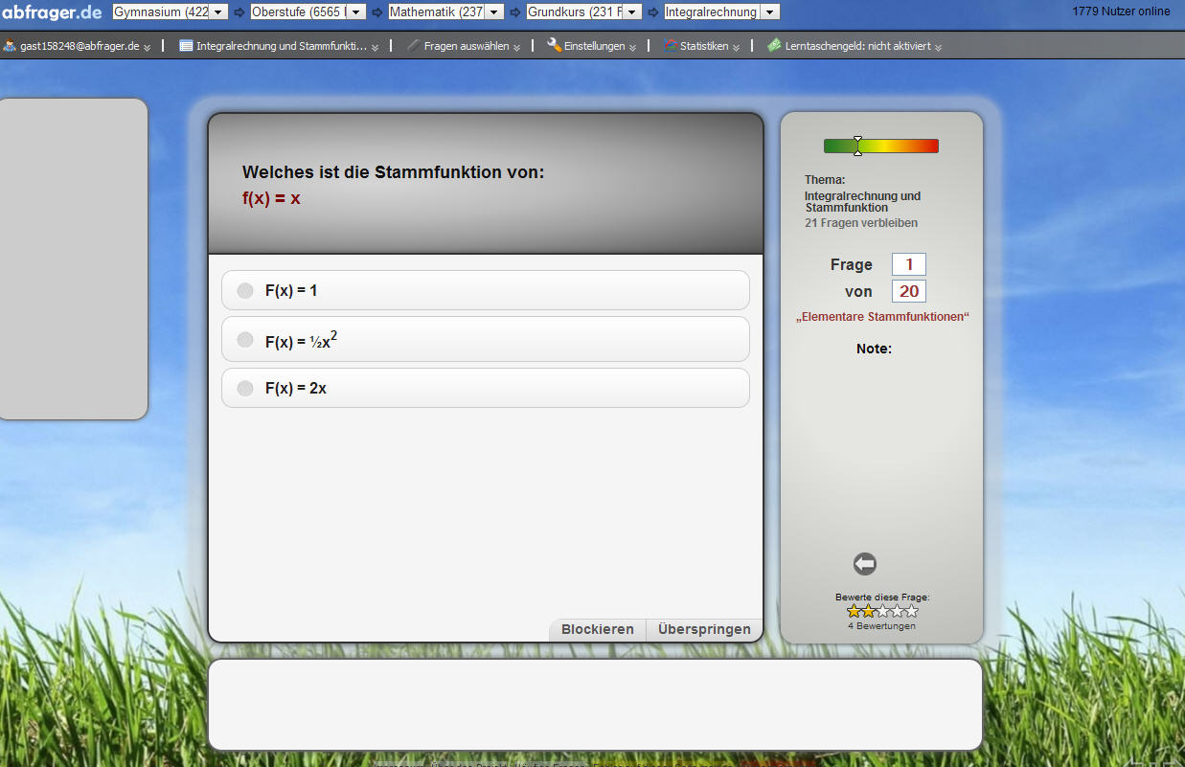The width and height of the screenshot is (1185, 767).
Task: Skip the question with Überspringen
Action: click(x=704, y=629)
